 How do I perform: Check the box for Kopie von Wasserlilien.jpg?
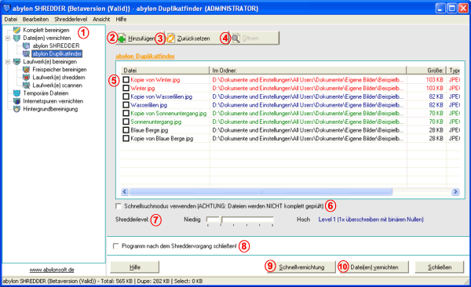(126, 96)
